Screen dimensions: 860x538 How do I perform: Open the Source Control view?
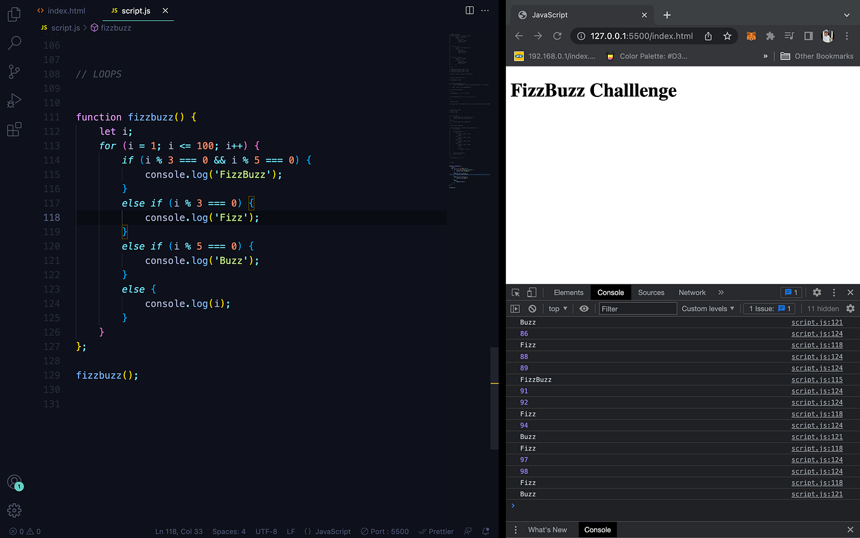click(x=14, y=72)
